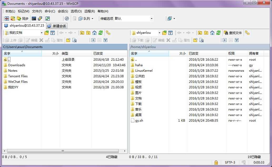This screenshot has width=272, height=167.
Task: Click the 19已隐藏 hidden files status label
Action: 254,157
